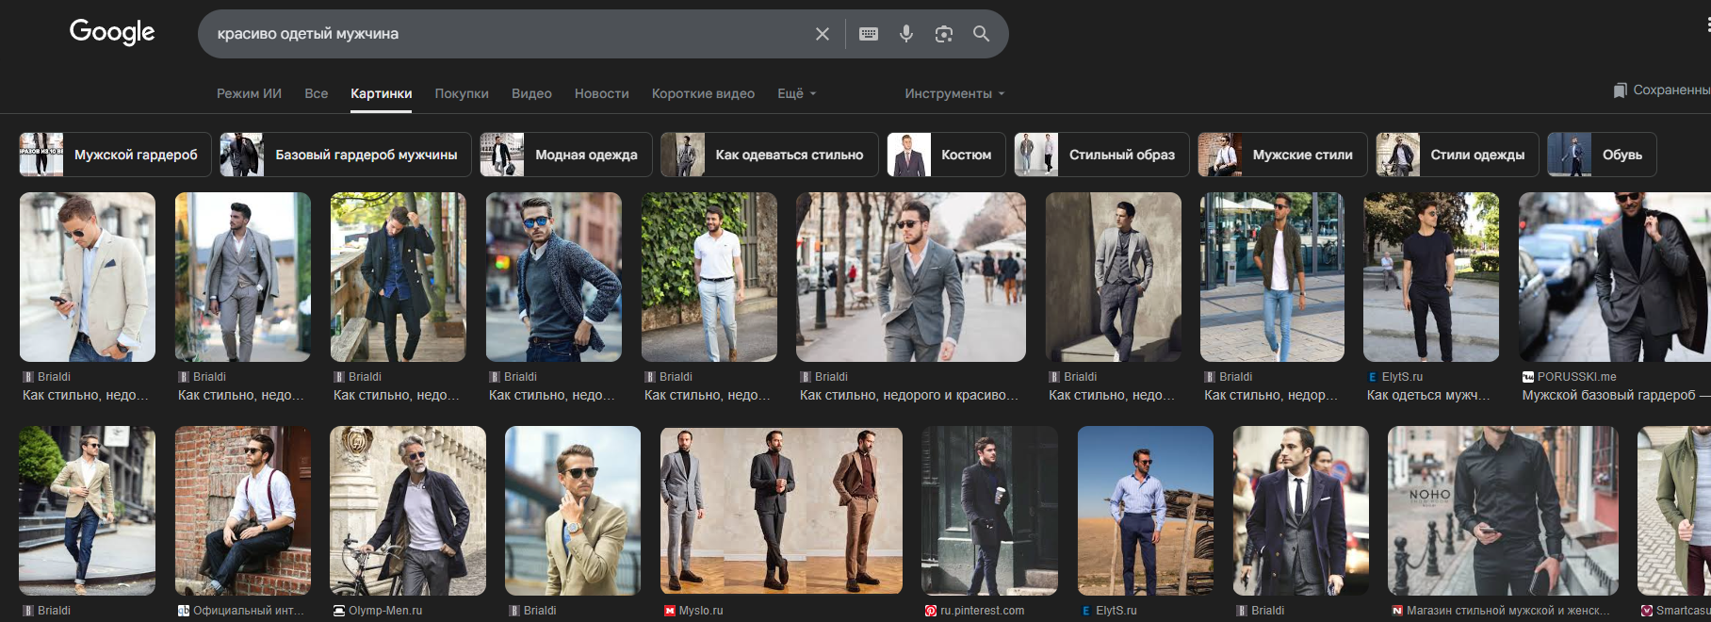The width and height of the screenshot is (1711, 622).
Task: Choose the Обувь filter chip
Action: pyautogui.click(x=1602, y=155)
